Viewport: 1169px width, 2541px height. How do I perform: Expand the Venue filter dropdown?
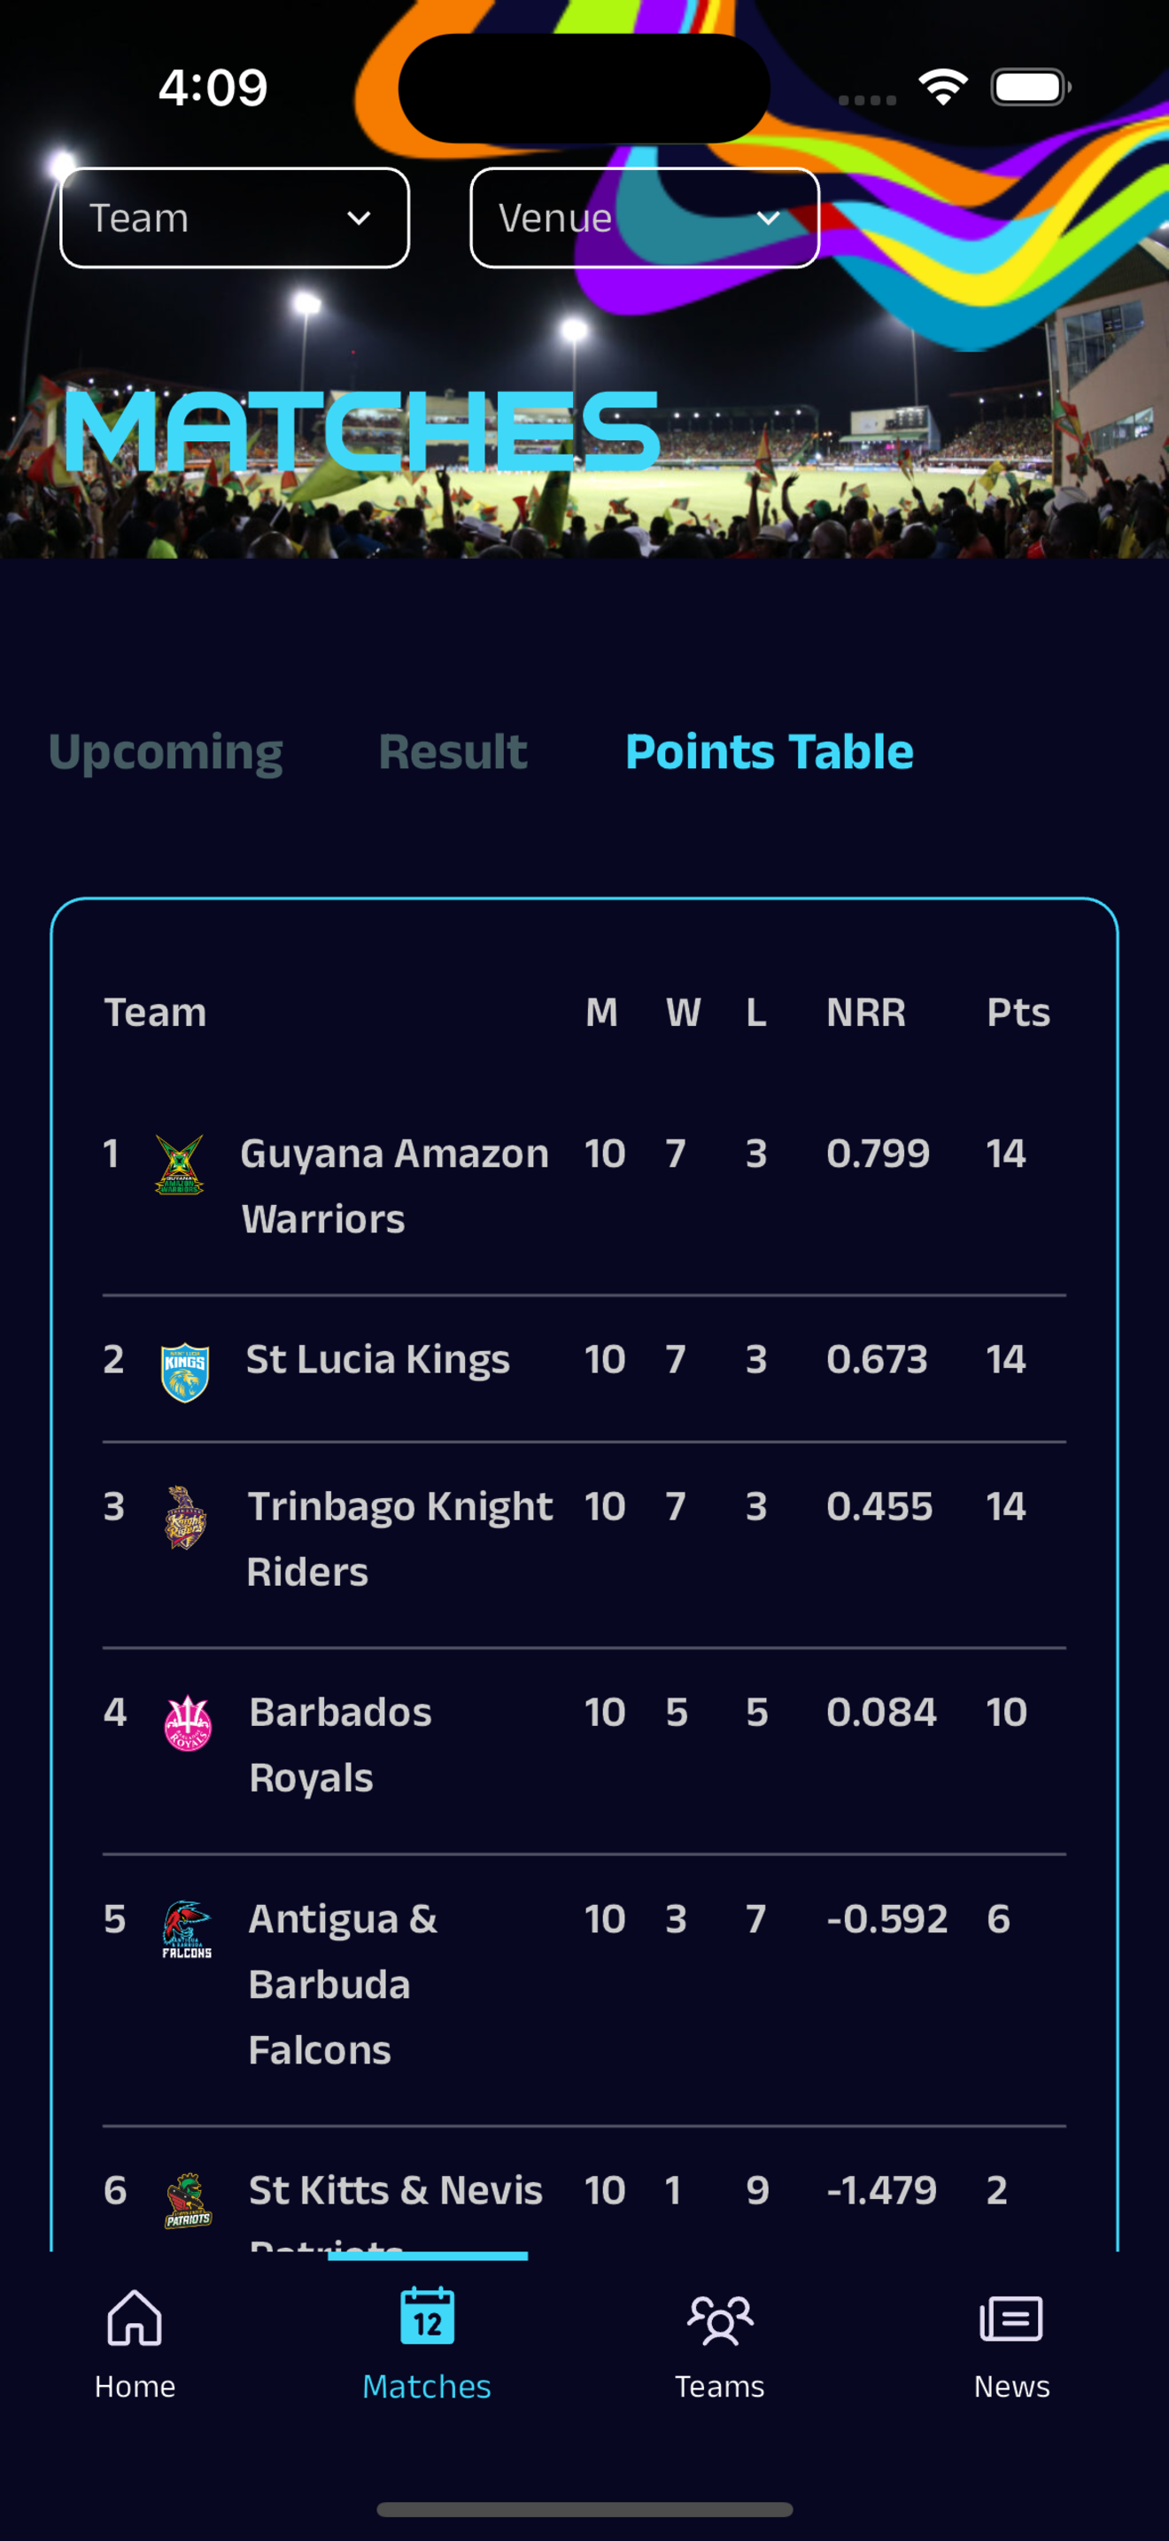pyautogui.click(x=645, y=217)
